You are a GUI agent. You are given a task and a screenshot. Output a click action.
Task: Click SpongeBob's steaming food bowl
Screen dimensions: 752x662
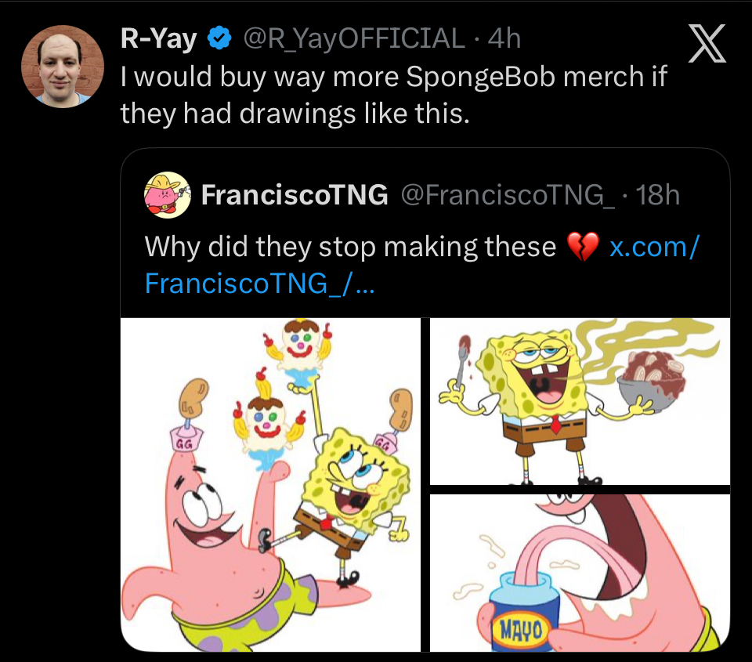(651, 385)
